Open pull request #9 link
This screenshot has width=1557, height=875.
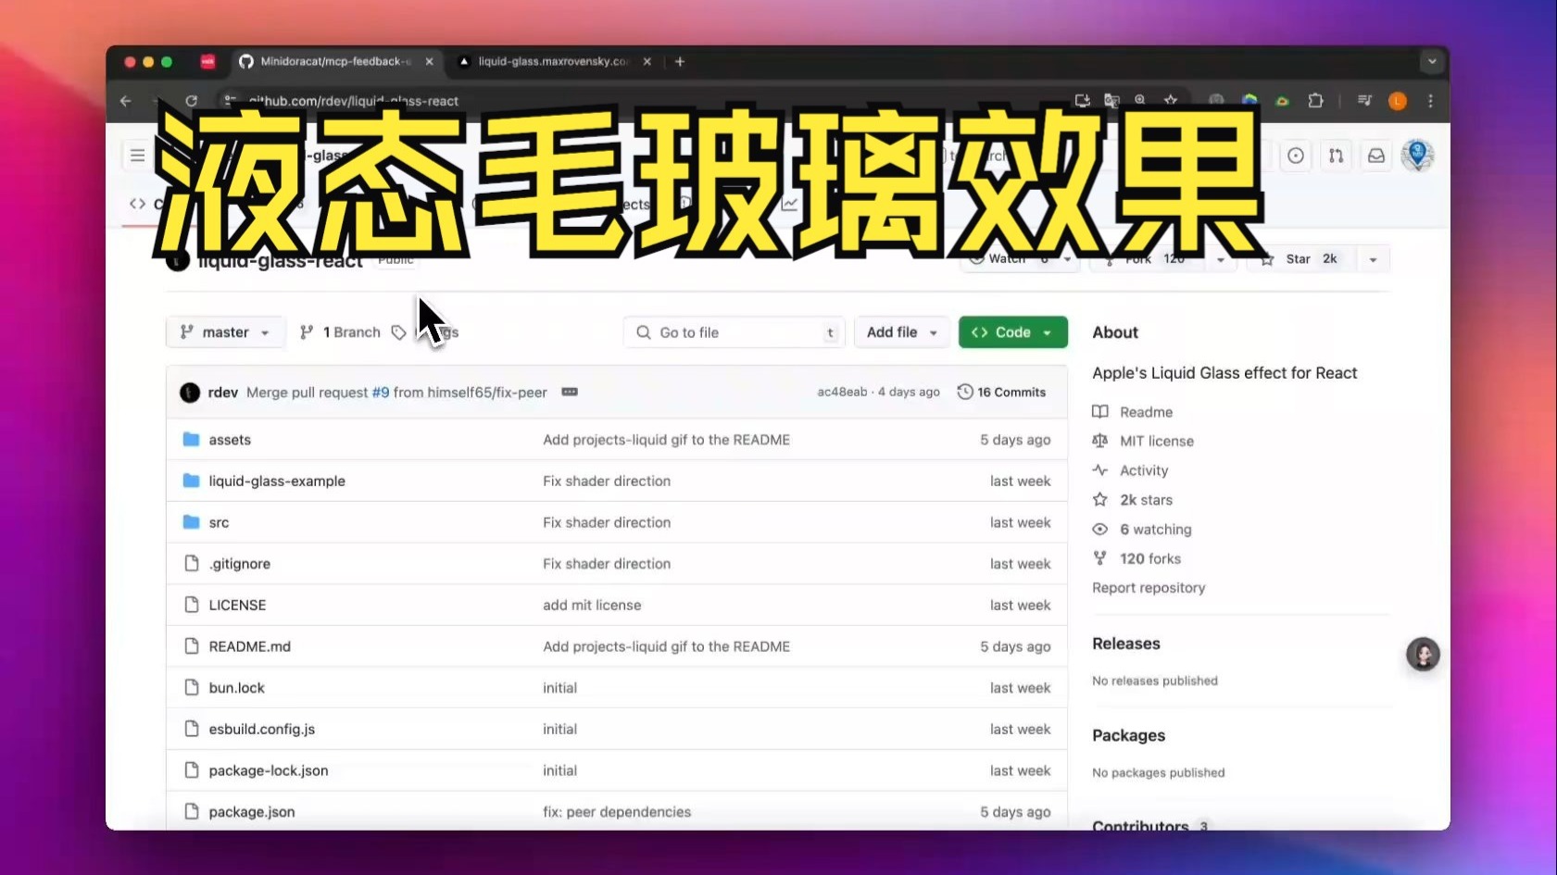381,392
